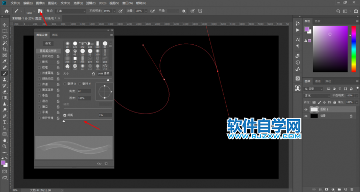Select the Lasso tool
This screenshot has width=360, height=192.
click(x=5, y=37)
